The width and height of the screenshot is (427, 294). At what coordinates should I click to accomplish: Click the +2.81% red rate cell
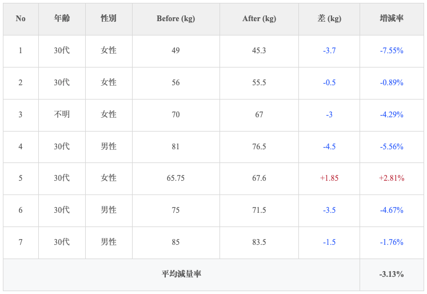point(392,178)
